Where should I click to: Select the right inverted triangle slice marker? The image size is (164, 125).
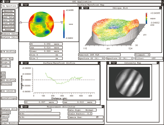62,23
